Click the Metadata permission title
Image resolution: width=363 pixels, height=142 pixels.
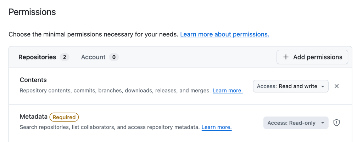pyautogui.click(x=34, y=117)
